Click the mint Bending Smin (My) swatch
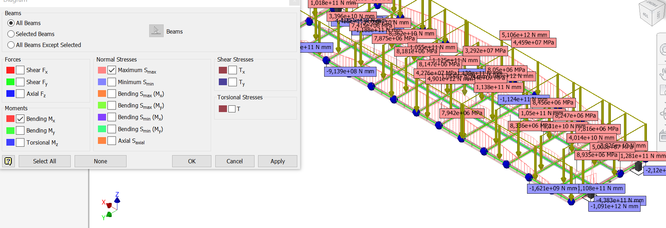Viewport: 666px width, 228px height. pyautogui.click(x=102, y=129)
